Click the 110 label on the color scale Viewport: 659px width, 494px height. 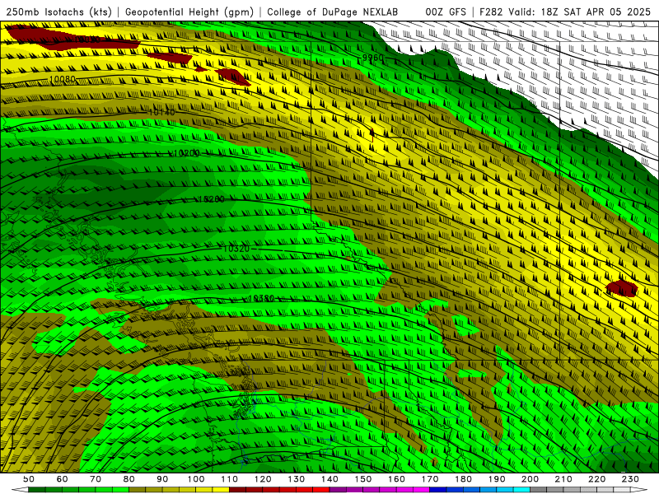pyautogui.click(x=230, y=479)
